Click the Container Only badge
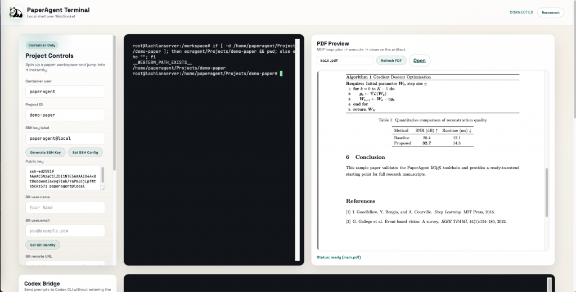The image size is (576, 292). point(42,45)
